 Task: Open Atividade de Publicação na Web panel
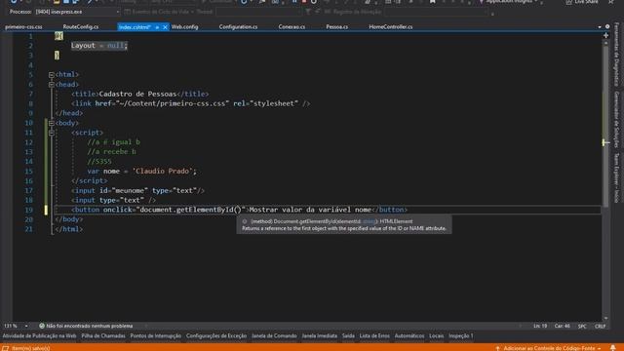point(39,335)
